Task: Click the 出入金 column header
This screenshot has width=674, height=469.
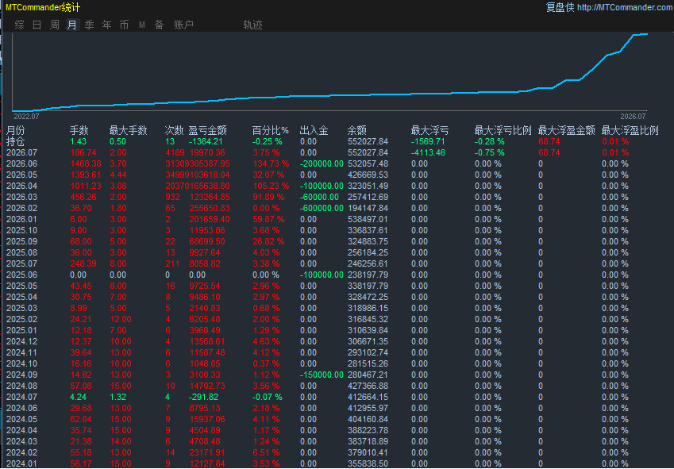Action: pyautogui.click(x=314, y=130)
